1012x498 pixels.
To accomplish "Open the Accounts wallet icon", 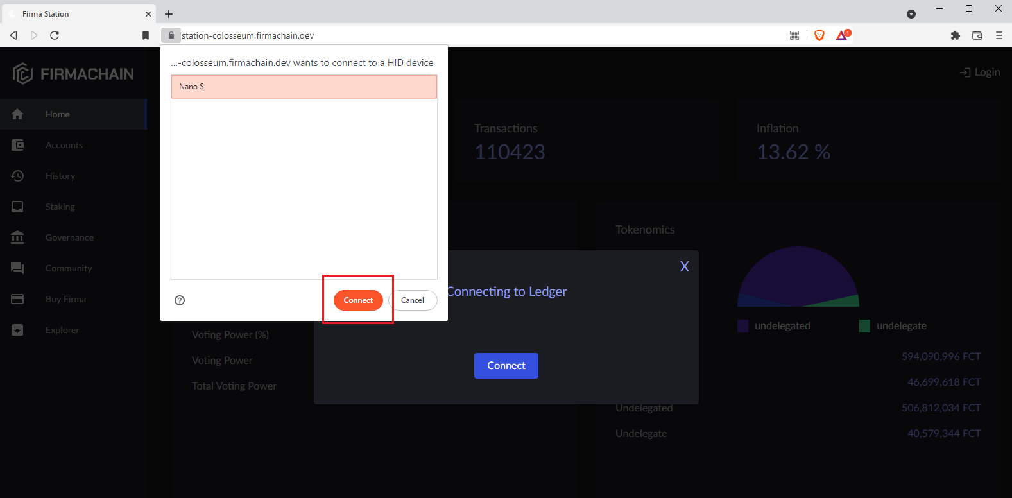I will (17, 145).
